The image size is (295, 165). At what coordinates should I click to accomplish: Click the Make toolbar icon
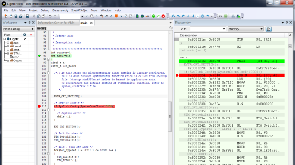pyautogui.click(x=142, y=16)
